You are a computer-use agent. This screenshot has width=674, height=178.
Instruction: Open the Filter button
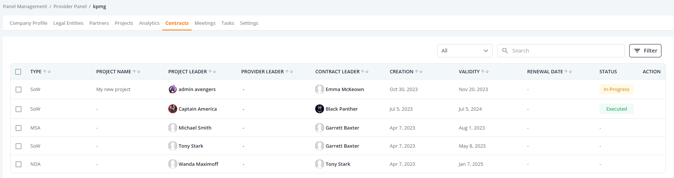(x=645, y=51)
